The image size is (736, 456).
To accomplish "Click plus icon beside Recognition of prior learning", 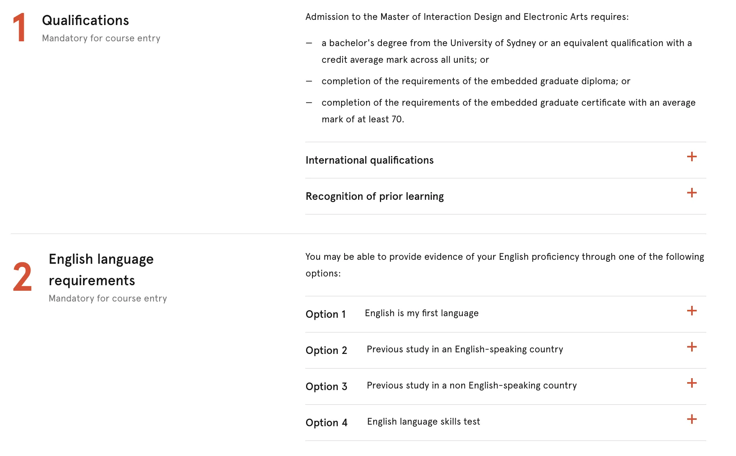I will click(692, 193).
